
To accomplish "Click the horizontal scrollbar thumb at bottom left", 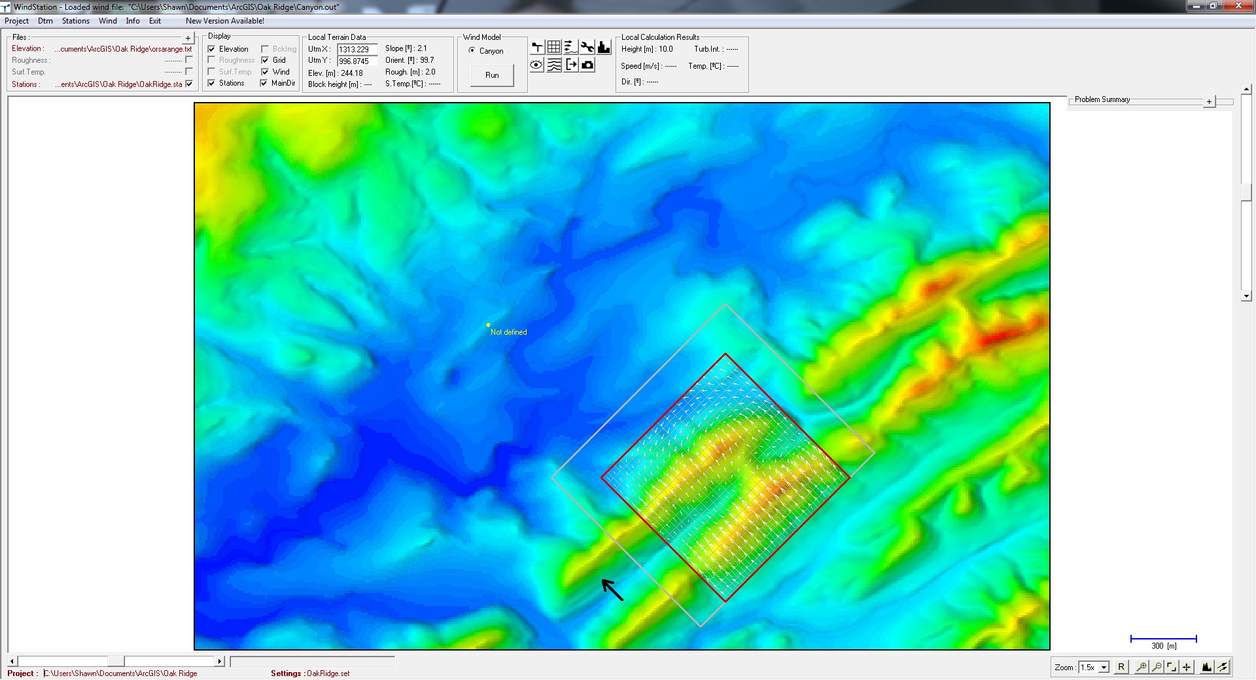I will (116, 662).
